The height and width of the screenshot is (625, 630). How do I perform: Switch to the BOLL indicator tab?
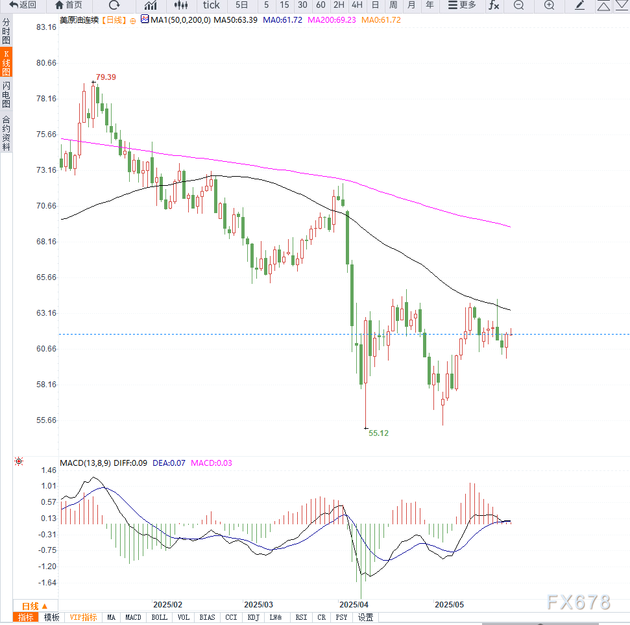click(159, 617)
